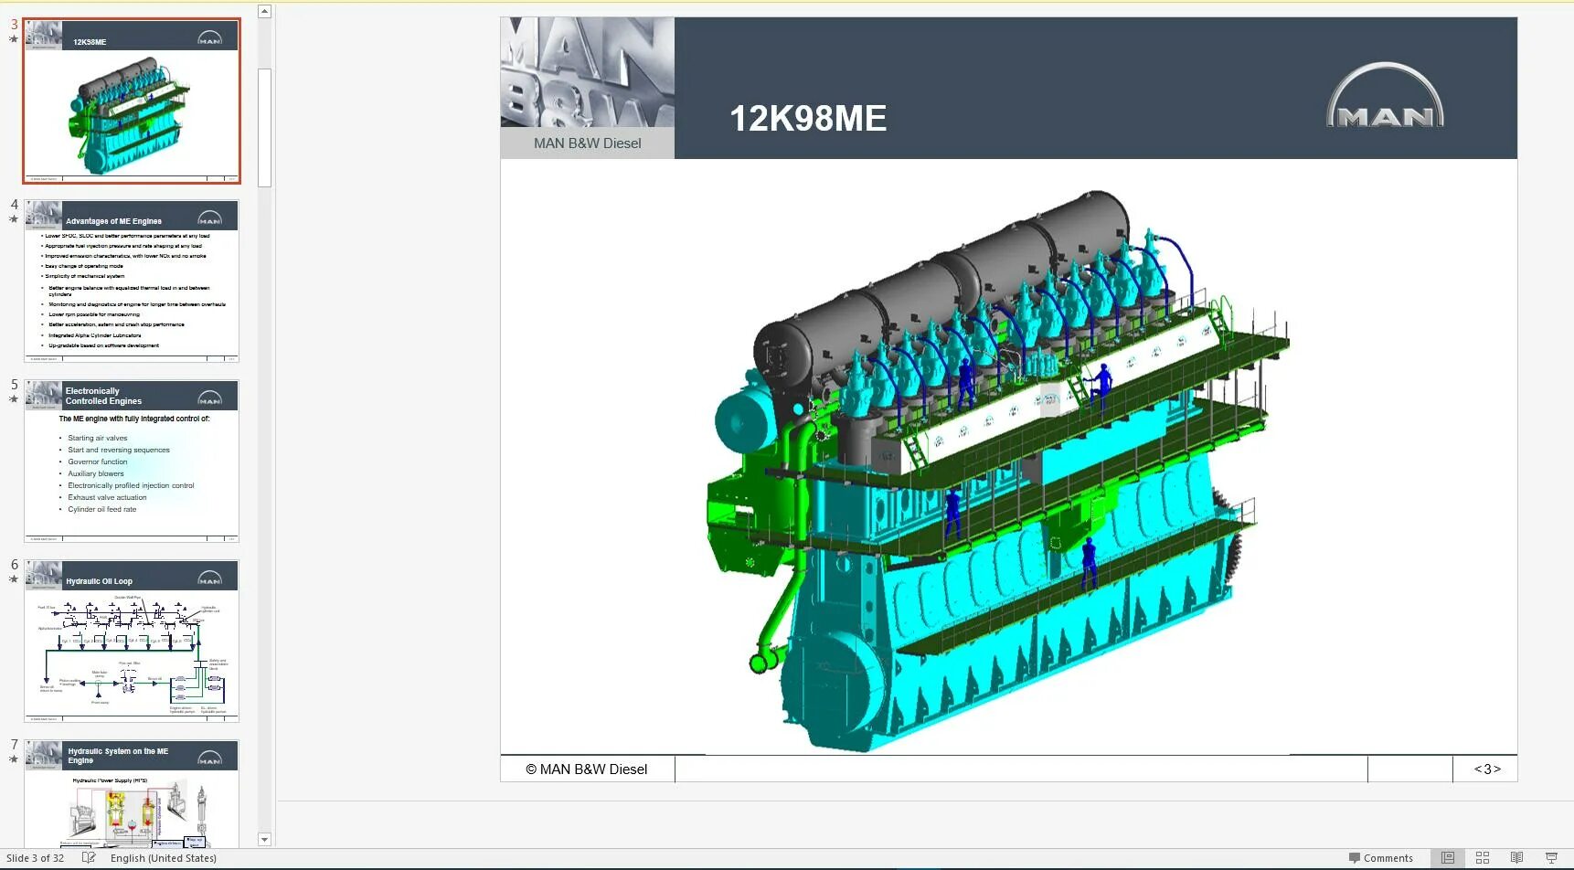This screenshot has width=1574, height=870.
Task: Open the Comments pane
Action: 1380,858
